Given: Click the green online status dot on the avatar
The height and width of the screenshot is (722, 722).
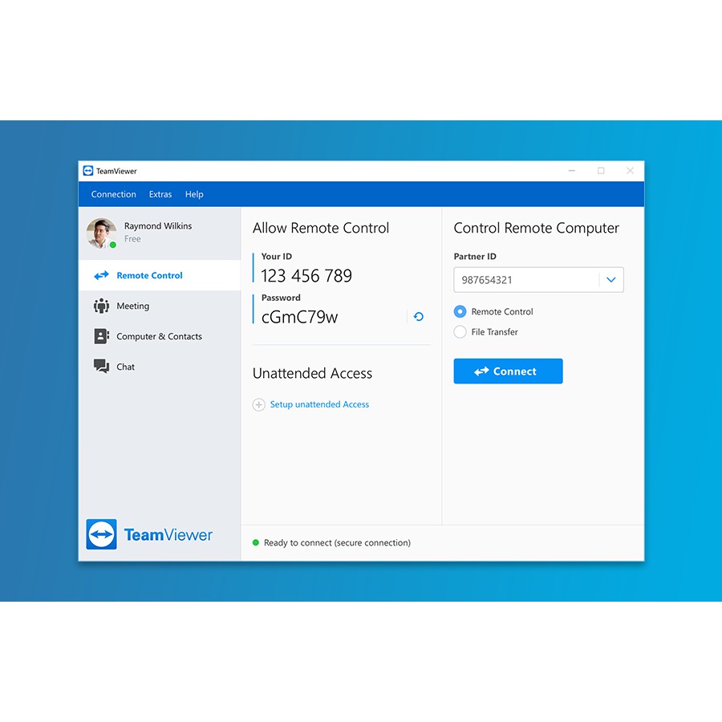Looking at the screenshot, I should coord(113,245).
